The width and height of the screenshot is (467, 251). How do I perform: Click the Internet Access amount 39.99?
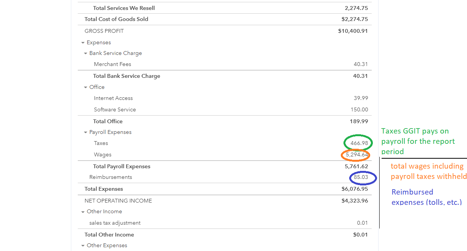point(361,98)
